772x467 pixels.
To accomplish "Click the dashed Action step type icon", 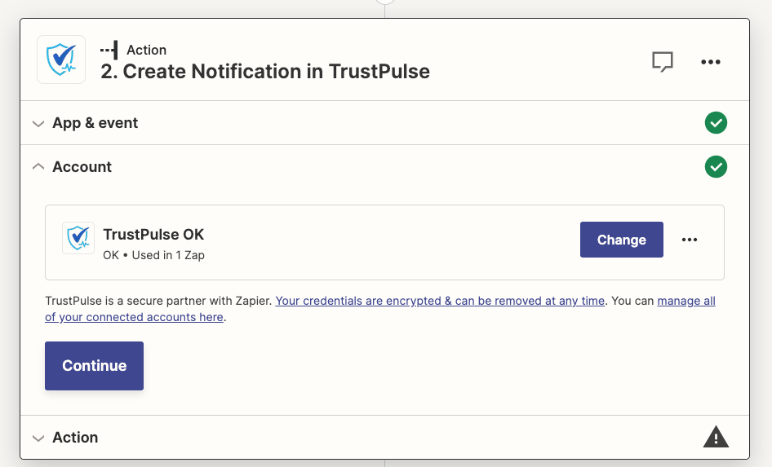I will (x=109, y=50).
